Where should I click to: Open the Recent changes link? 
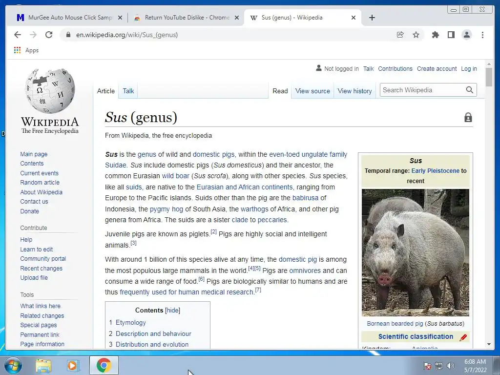click(41, 268)
